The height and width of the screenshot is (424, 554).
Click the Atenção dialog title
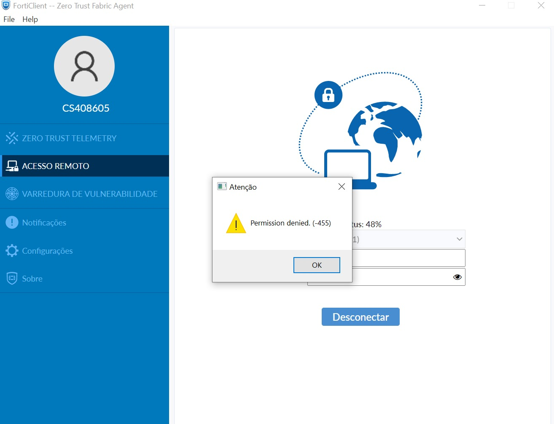pyautogui.click(x=243, y=187)
